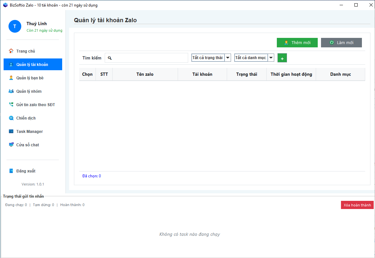Click the Quản lý bạn bè icon

point(11,78)
